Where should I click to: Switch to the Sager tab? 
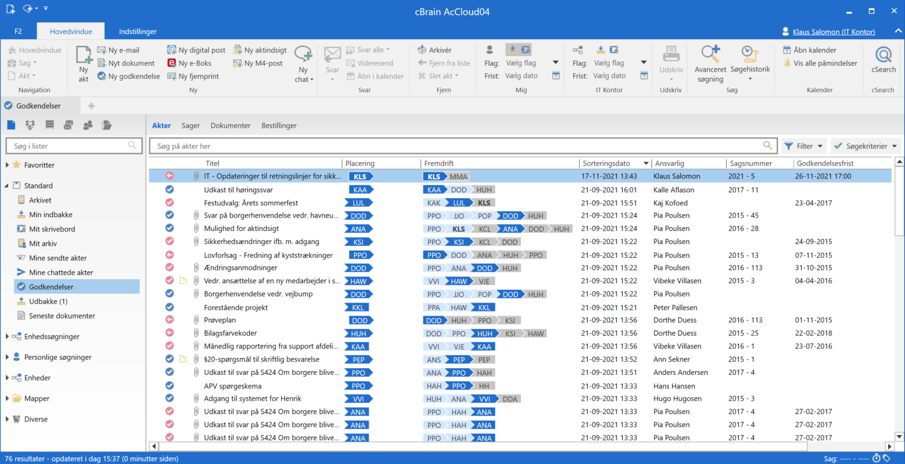(191, 125)
